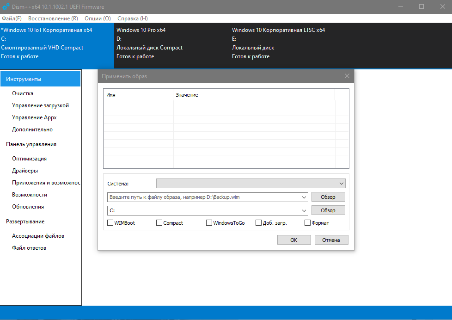452x320 pixels.
Task: Check the WindowsToGo option
Action: [209, 223]
